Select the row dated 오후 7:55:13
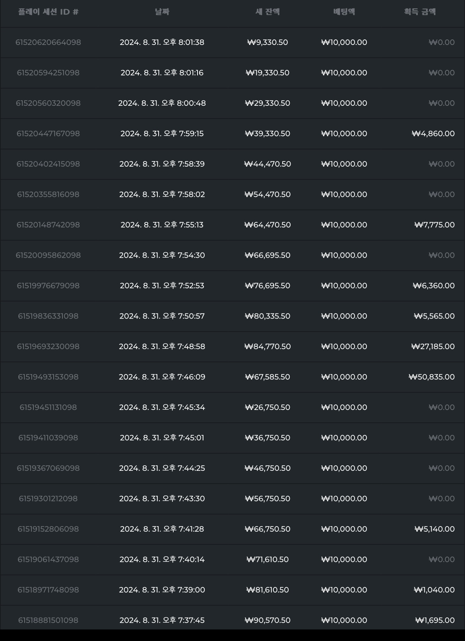The width and height of the screenshot is (465, 641). [232, 225]
